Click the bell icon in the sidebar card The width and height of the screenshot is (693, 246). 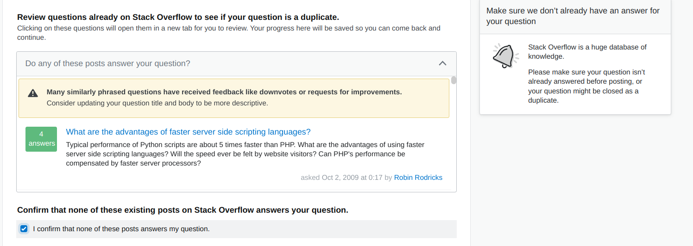pos(503,56)
